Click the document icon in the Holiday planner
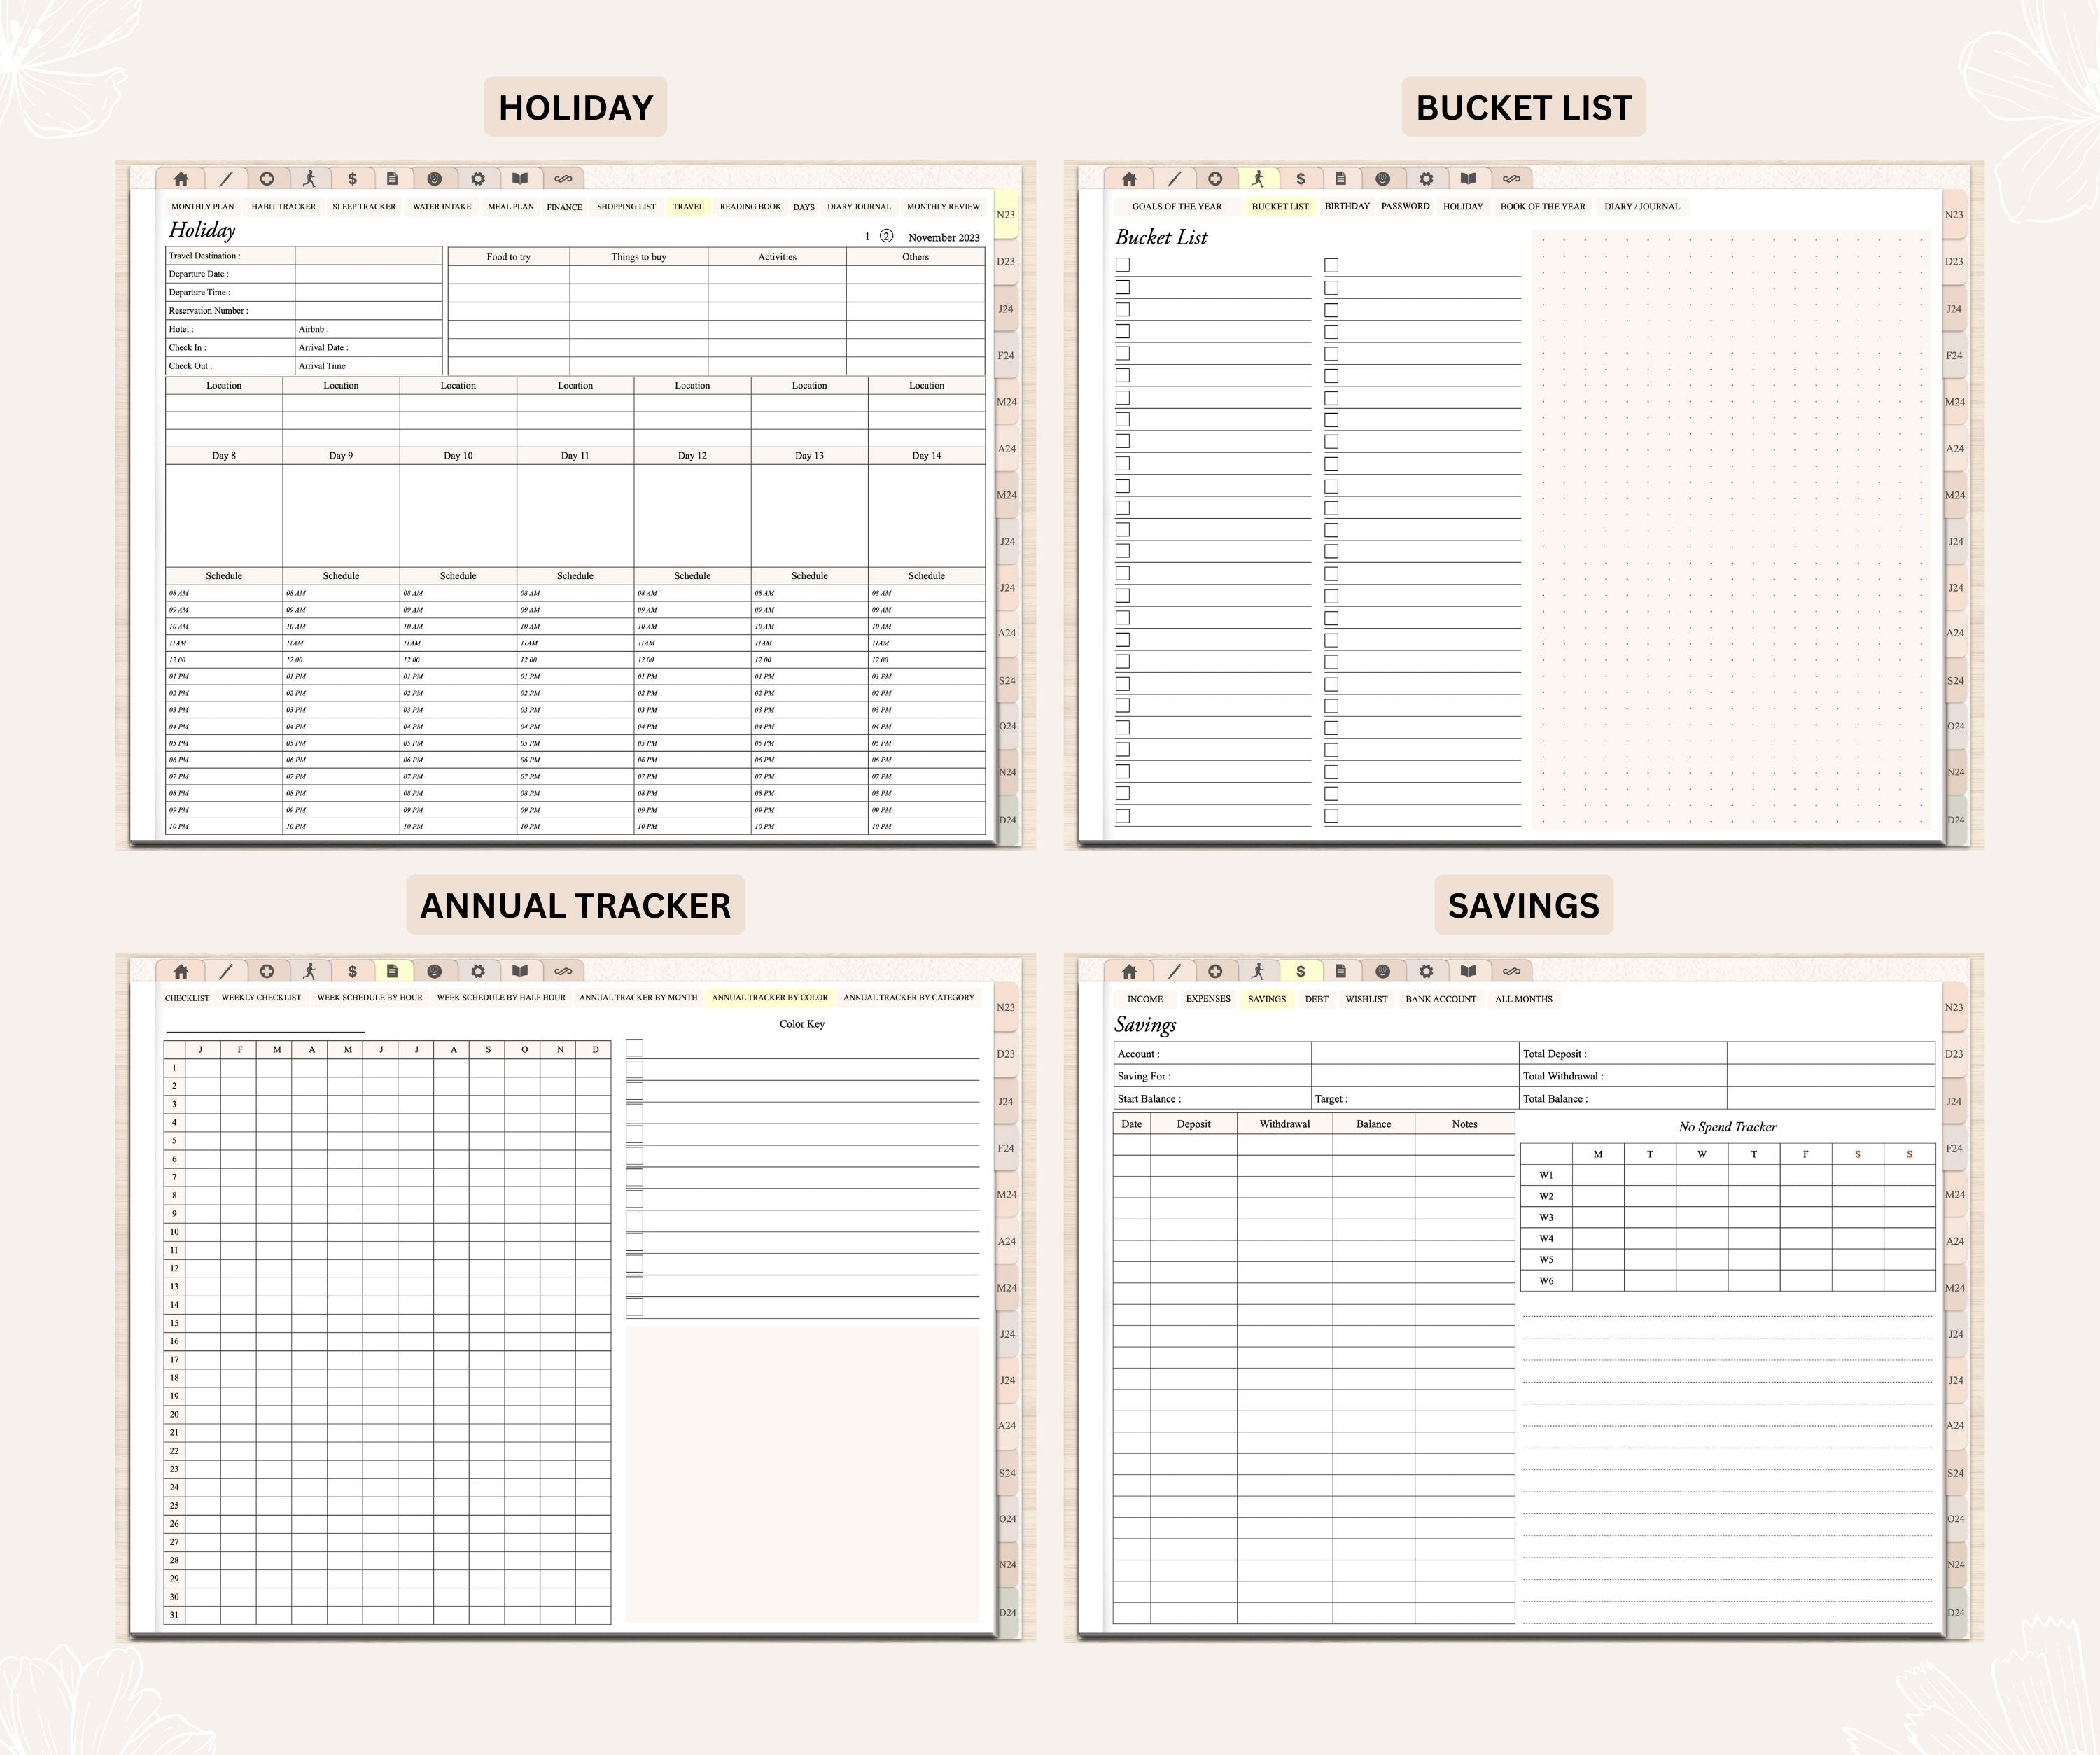Image resolution: width=2100 pixels, height=1755 pixels. click(393, 179)
